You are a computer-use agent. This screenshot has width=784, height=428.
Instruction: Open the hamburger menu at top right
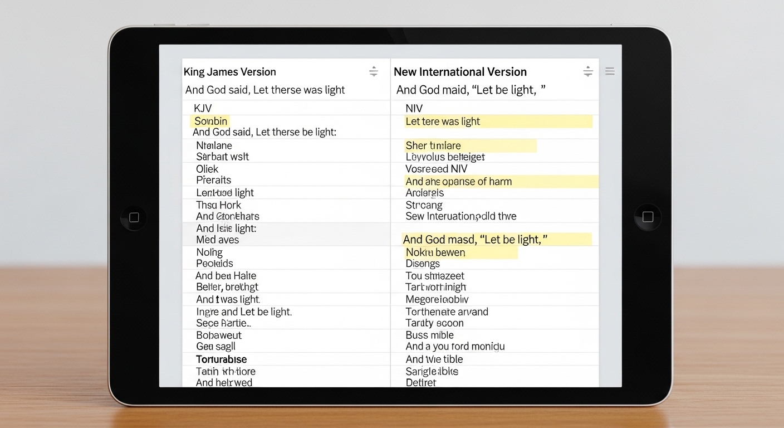coord(610,71)
